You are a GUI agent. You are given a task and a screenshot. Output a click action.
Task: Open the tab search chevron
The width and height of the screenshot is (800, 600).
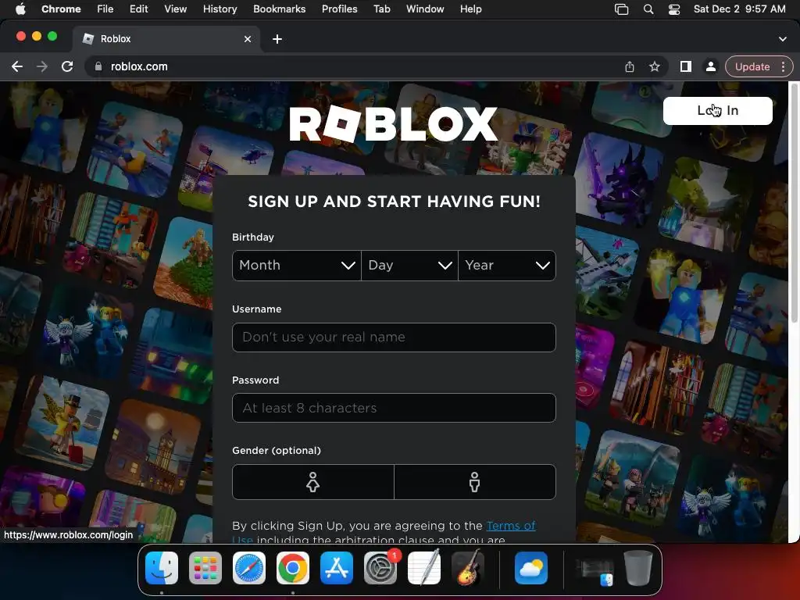click(x=782, y=39)
